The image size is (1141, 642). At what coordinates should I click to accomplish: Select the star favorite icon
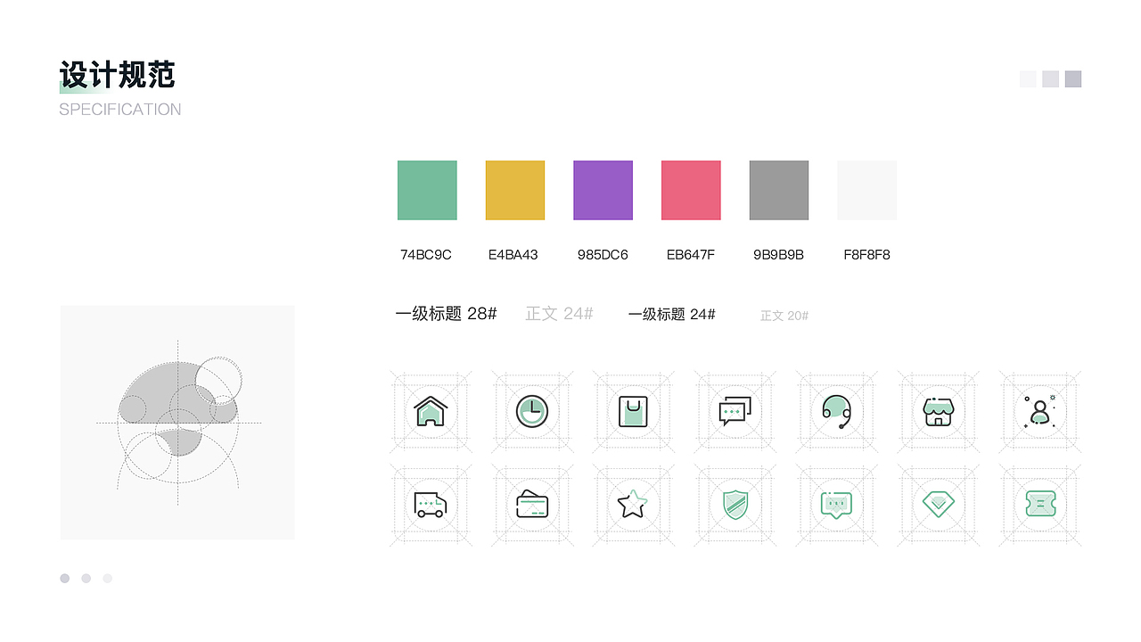tap(633, 504)
